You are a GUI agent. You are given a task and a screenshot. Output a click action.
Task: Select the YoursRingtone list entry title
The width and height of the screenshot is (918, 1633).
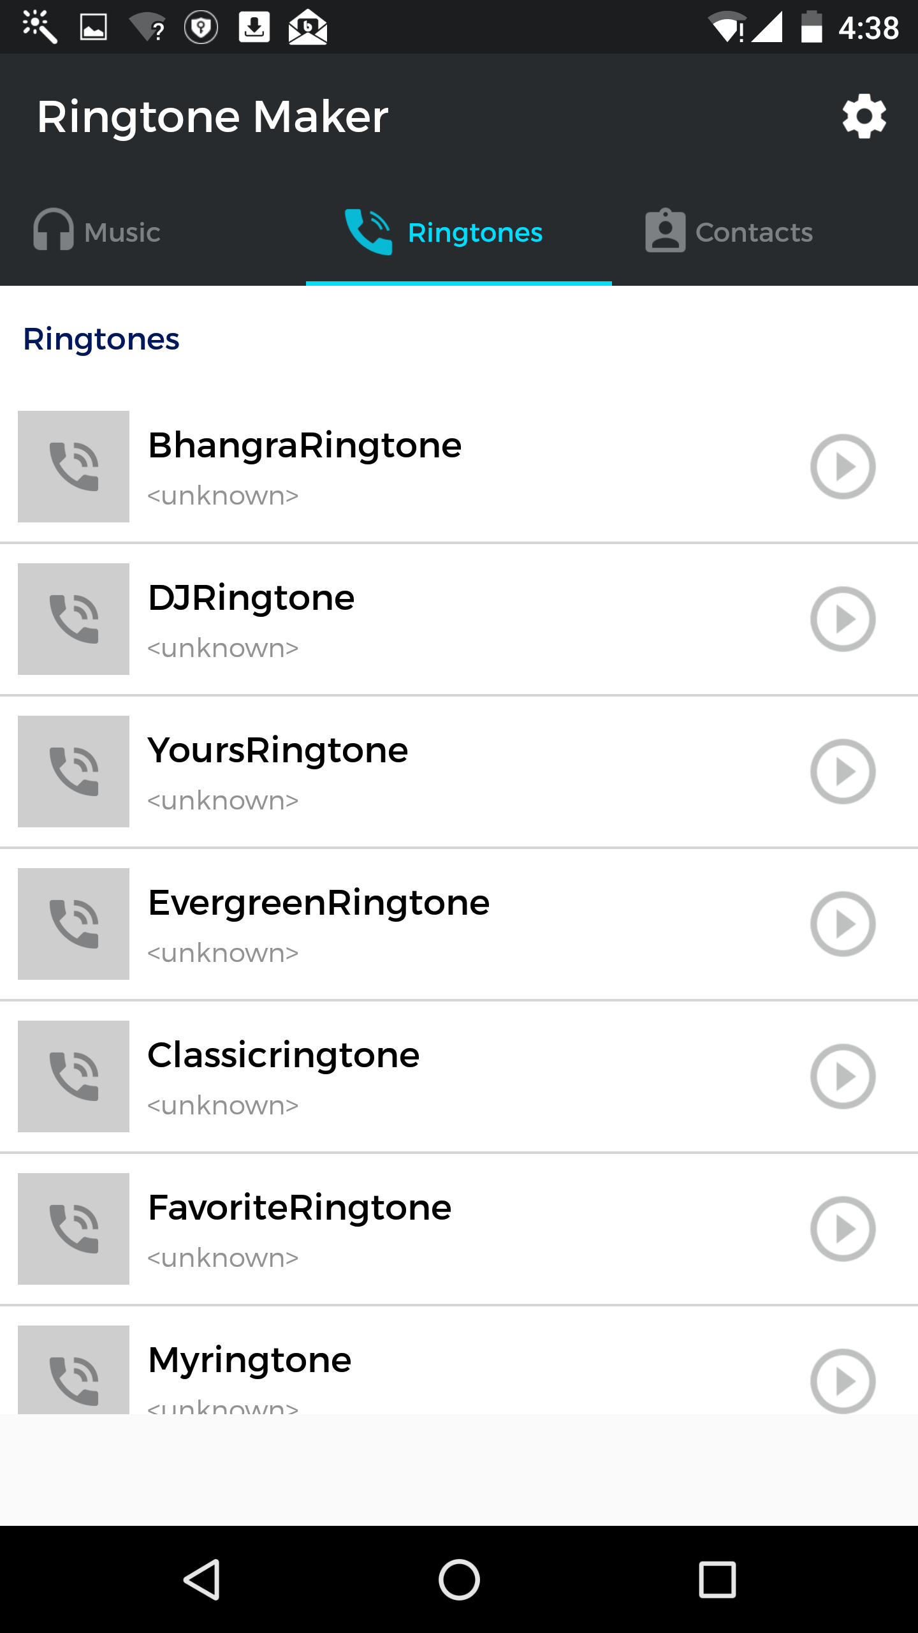(278, 750)
